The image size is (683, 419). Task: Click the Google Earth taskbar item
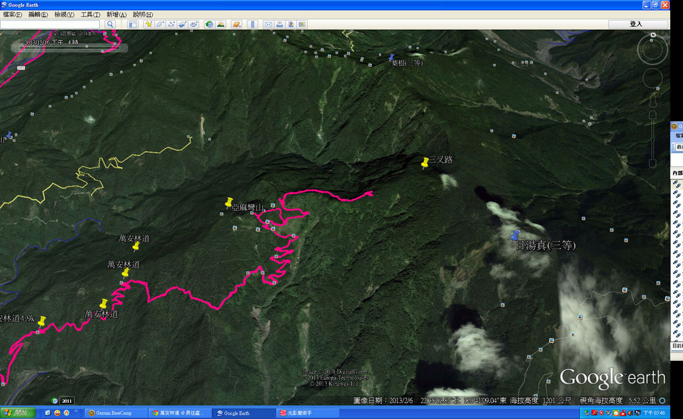(243, 413)
